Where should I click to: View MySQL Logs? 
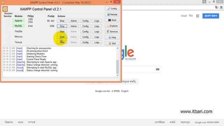pos(97,26)
